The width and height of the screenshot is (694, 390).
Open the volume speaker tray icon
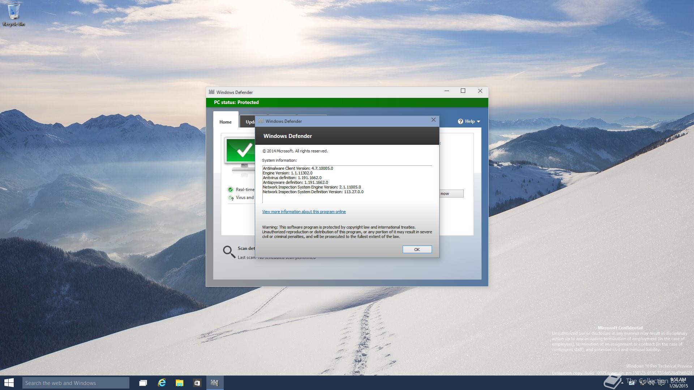click(x=652, y=383)
